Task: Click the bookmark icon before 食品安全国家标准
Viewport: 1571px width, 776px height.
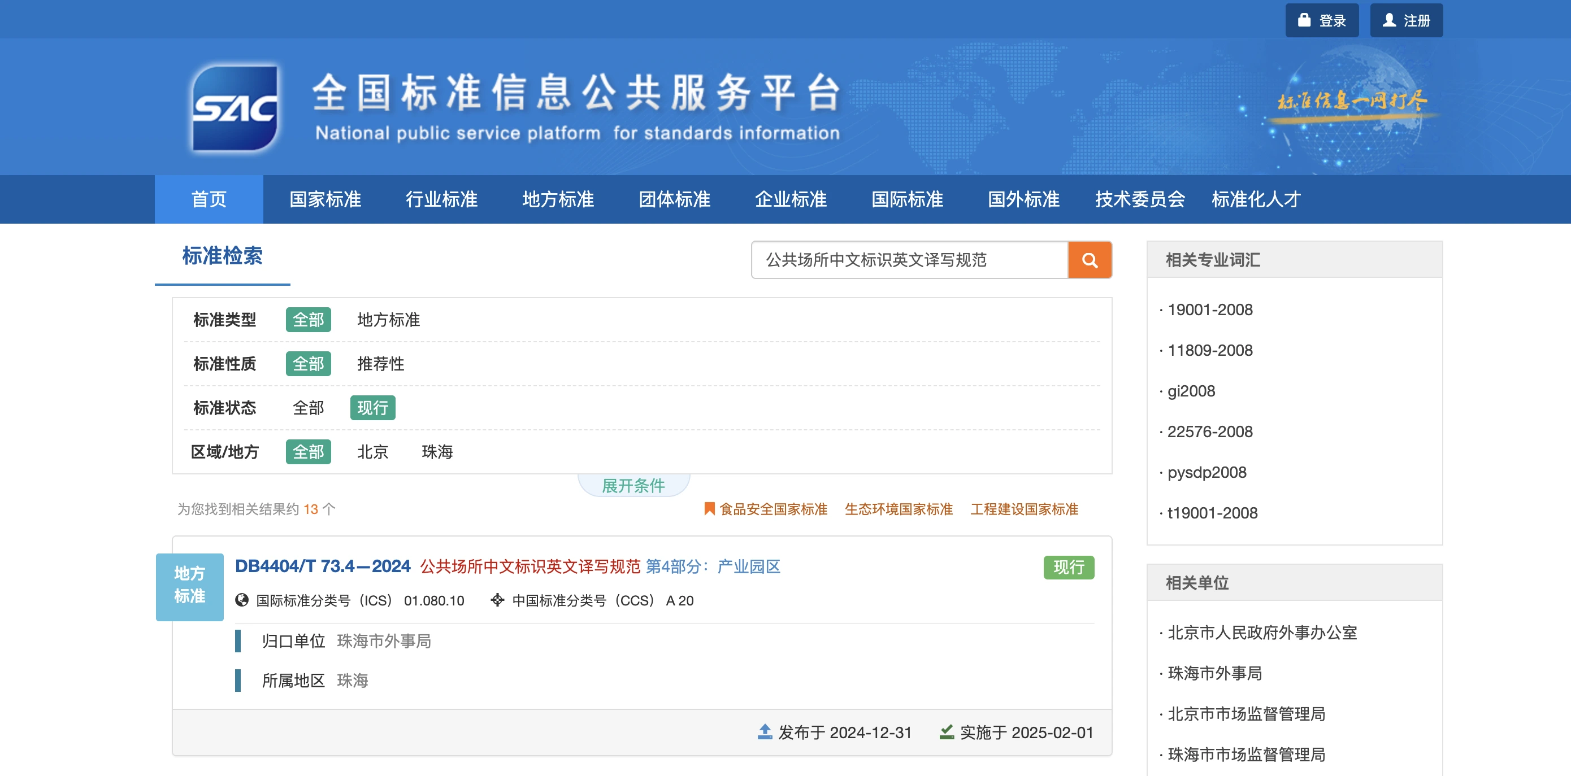Action: click(x=709, y=508)
